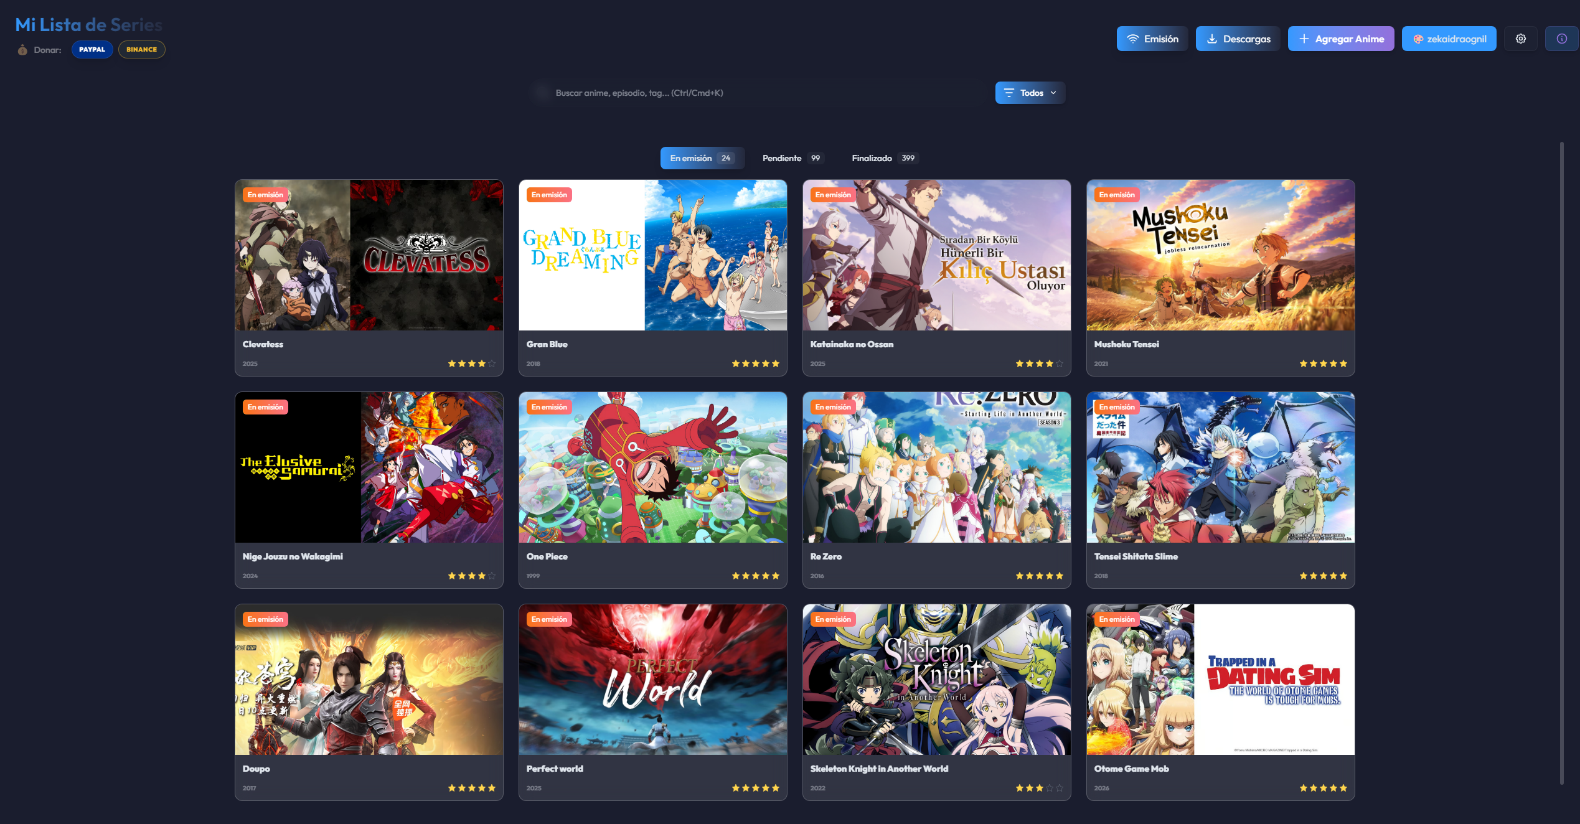Open the Katainaka no Ossan cover
This screenshot has height=824, width=1580.
tap(937, 255)
